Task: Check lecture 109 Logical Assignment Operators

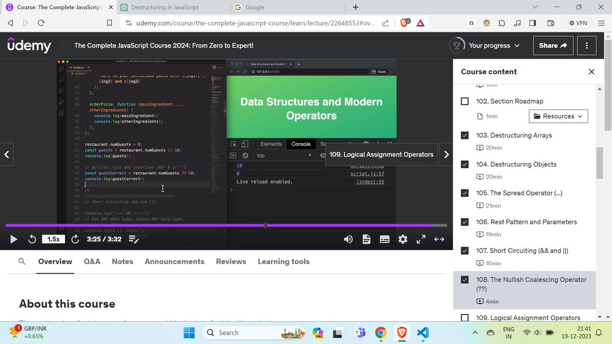Action: pos(465,317)
